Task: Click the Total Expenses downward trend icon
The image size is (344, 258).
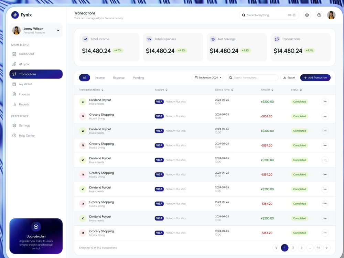Action: pyautogui.click(x=149, y=39)
